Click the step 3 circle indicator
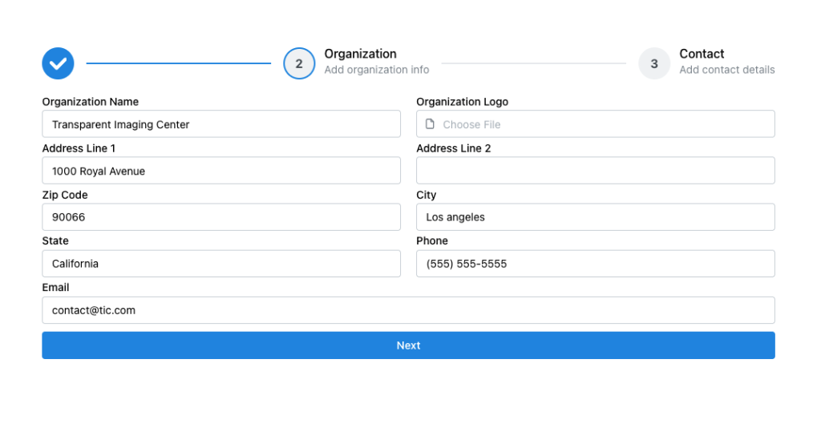The height and width of the screenshot is (424, 821). [x=654, y=63]
